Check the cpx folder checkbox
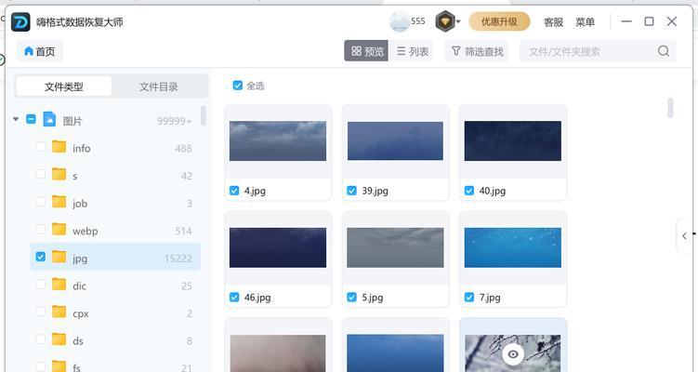 click(x=41, y=312)
